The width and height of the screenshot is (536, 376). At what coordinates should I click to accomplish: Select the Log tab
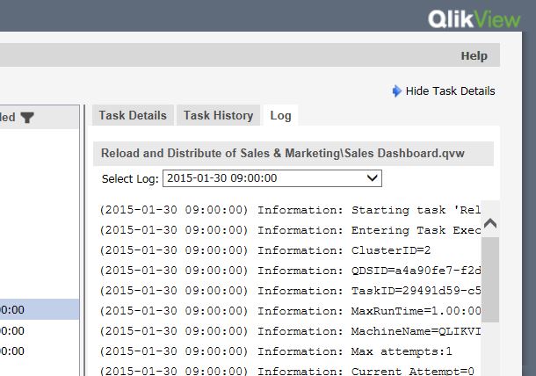(x=280, y=116)
